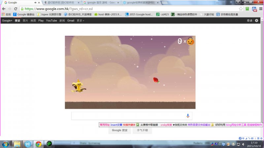Select 新闻 in the Google navigation bar
Screen dimensions: 264x148
click(x=62, y=20)
